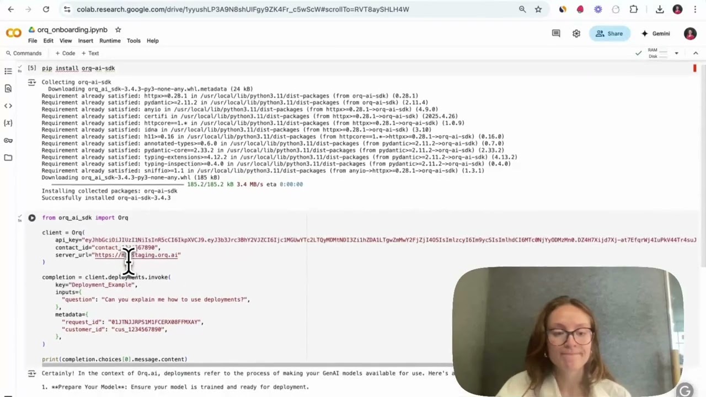Click the site information icon in address bar
Image resolution: width=706 pixels, height=397 pixels.
(67, 9)
